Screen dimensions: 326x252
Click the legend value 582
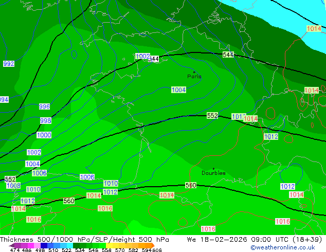[x=133, y=250]
